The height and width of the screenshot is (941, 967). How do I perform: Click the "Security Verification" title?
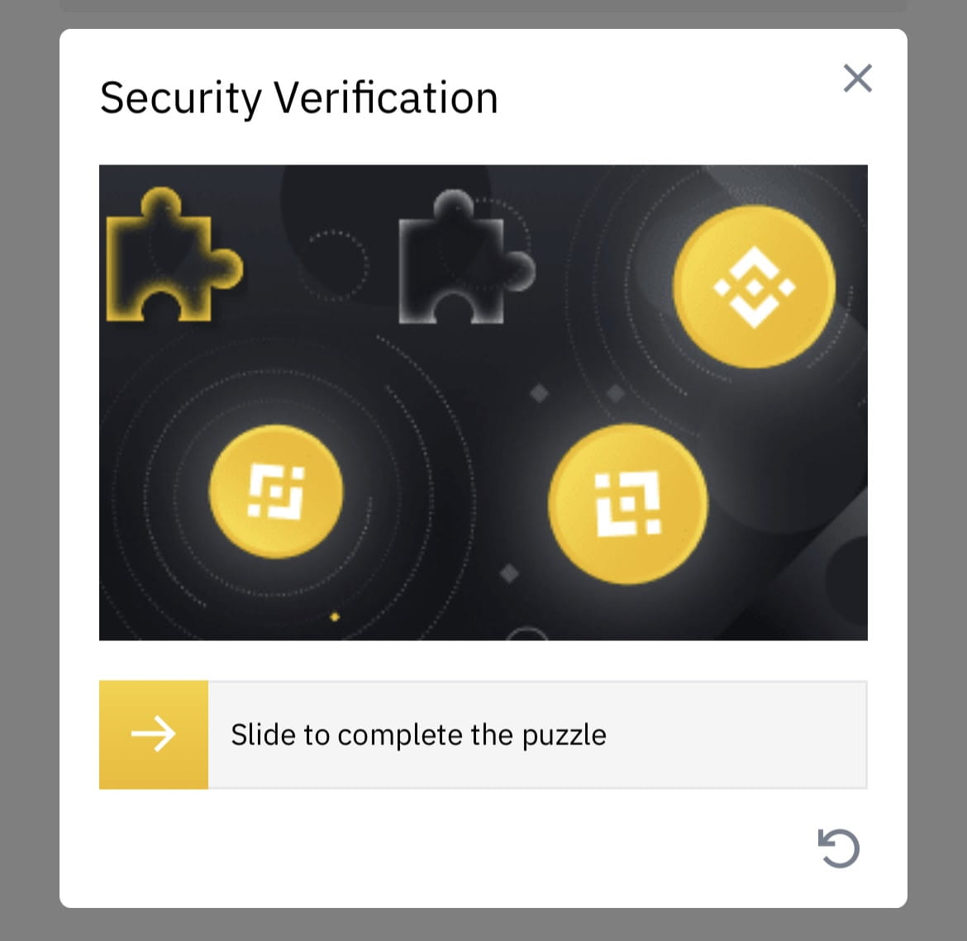point(298,97)
